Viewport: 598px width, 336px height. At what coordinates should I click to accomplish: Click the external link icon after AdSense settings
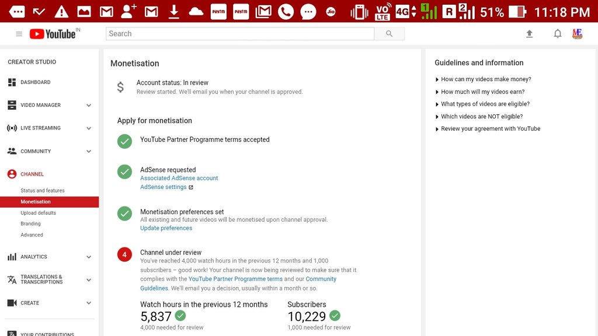tap(191, 187)
